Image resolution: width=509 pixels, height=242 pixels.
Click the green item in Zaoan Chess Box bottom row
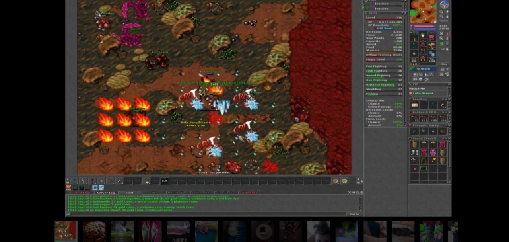click(x=423, y=168)
